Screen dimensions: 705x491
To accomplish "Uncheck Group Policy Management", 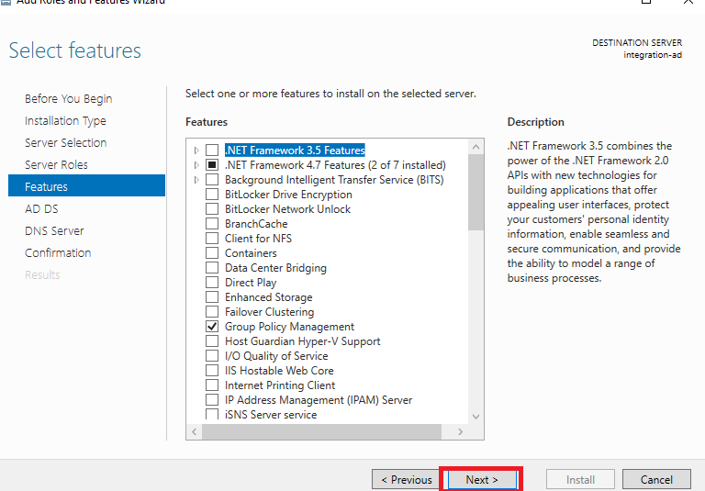I will 212,327.
